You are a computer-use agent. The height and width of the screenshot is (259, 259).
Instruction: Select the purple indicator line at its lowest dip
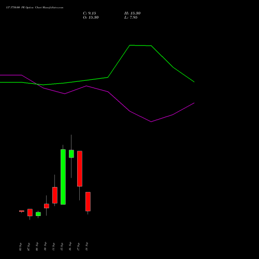pos(151,122)
